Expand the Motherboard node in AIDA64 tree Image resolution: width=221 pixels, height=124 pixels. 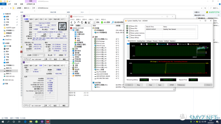[71, 49]
